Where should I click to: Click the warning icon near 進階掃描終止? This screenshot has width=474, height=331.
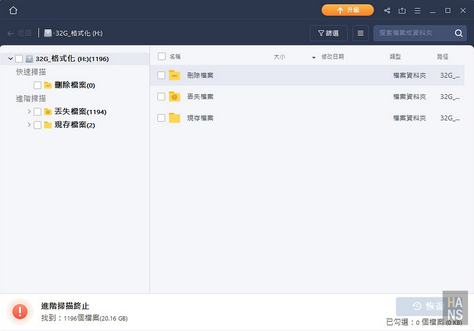(x=20, y=311)
